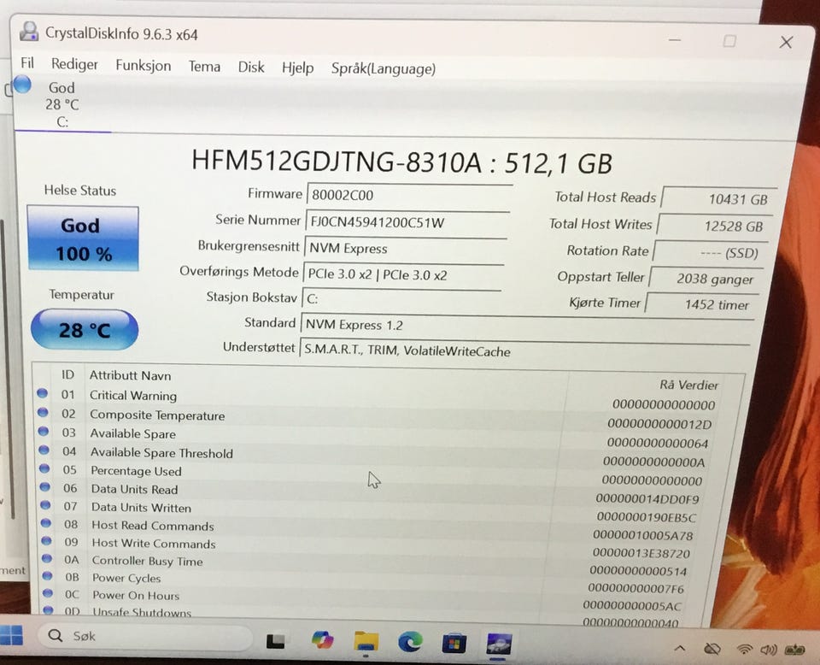Click the Firmware field 80002C00
This screenshot has width=820, height=665.
point(409,195)
